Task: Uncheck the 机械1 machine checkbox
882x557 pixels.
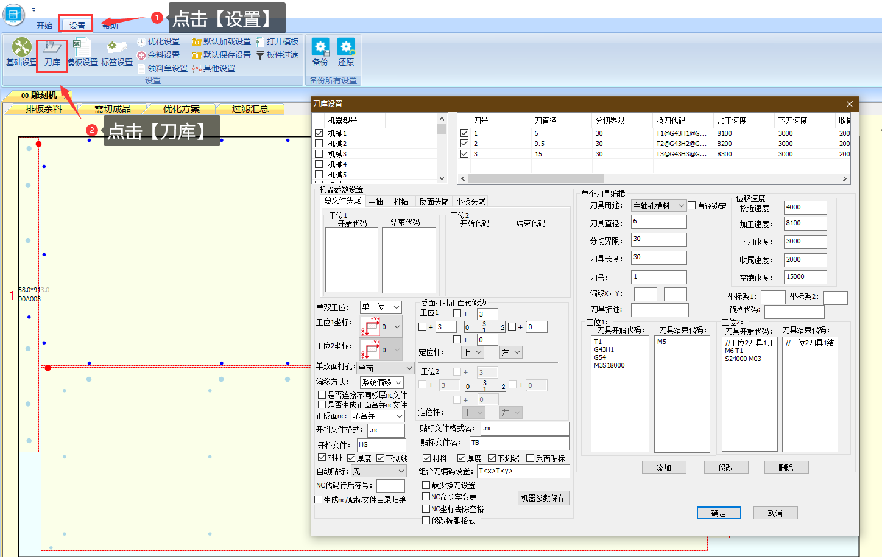Action: click(319, 133)
